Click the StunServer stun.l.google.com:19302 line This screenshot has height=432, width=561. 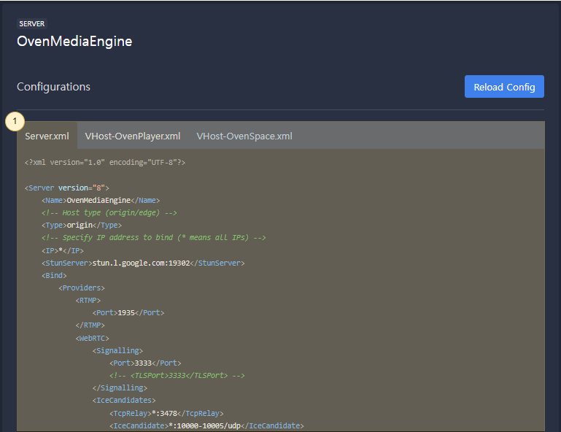[x=143, y=263]
